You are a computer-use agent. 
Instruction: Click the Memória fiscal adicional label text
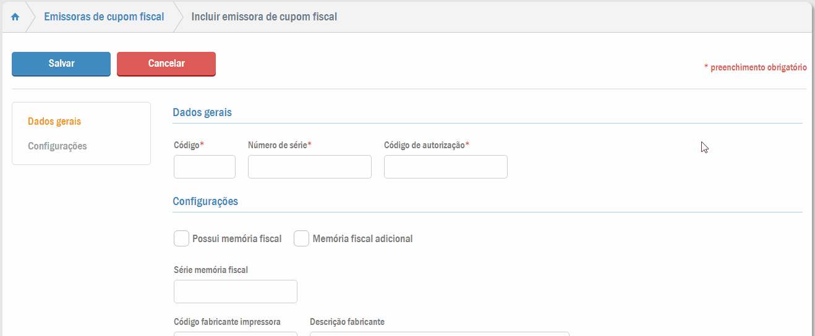[x=362, y=238]
